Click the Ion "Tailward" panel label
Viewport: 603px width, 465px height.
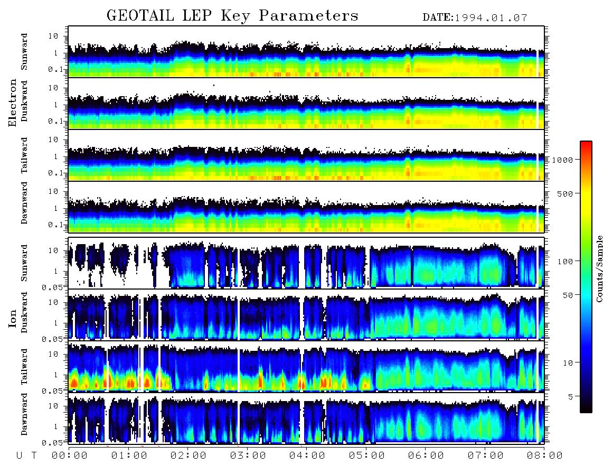point(24,367)
